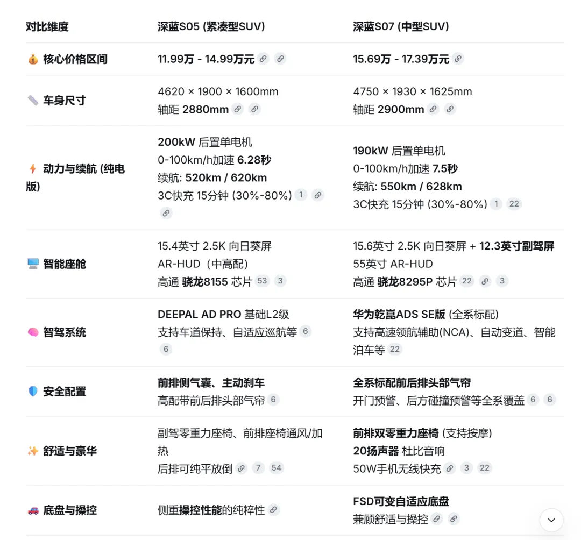Open citation 22 after 骁龙8295P 芯片
Image resolution: width=581 pixels, height=540 pixels.
click(466, 281)
